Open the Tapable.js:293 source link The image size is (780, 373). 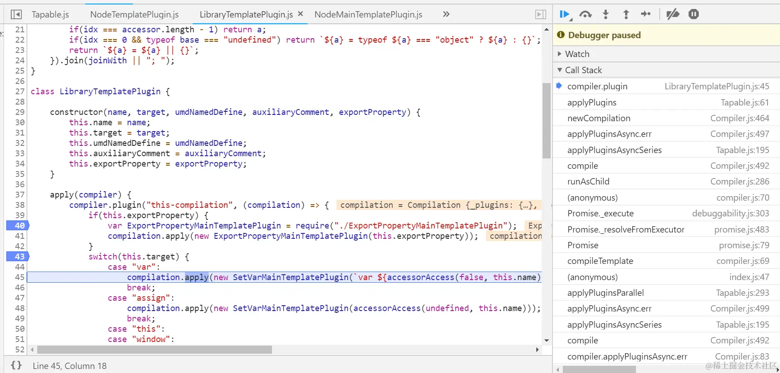click(742, 293)
